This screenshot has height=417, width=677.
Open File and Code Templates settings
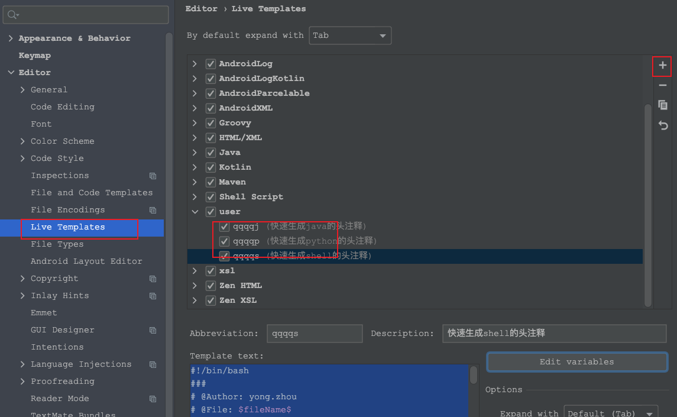(x=92, y=192)
